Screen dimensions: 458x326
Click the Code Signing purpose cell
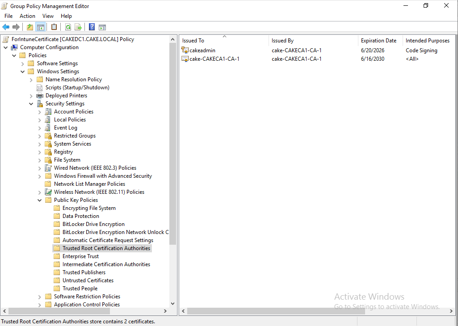point(421,50)
